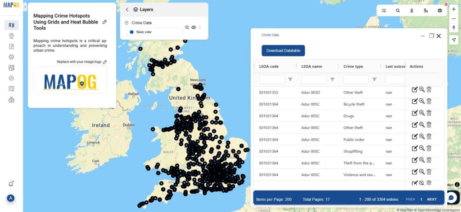Open the map view sidebar icon
Image resolution: width=461 pixels, height=212 pixels.
(11, 25)
